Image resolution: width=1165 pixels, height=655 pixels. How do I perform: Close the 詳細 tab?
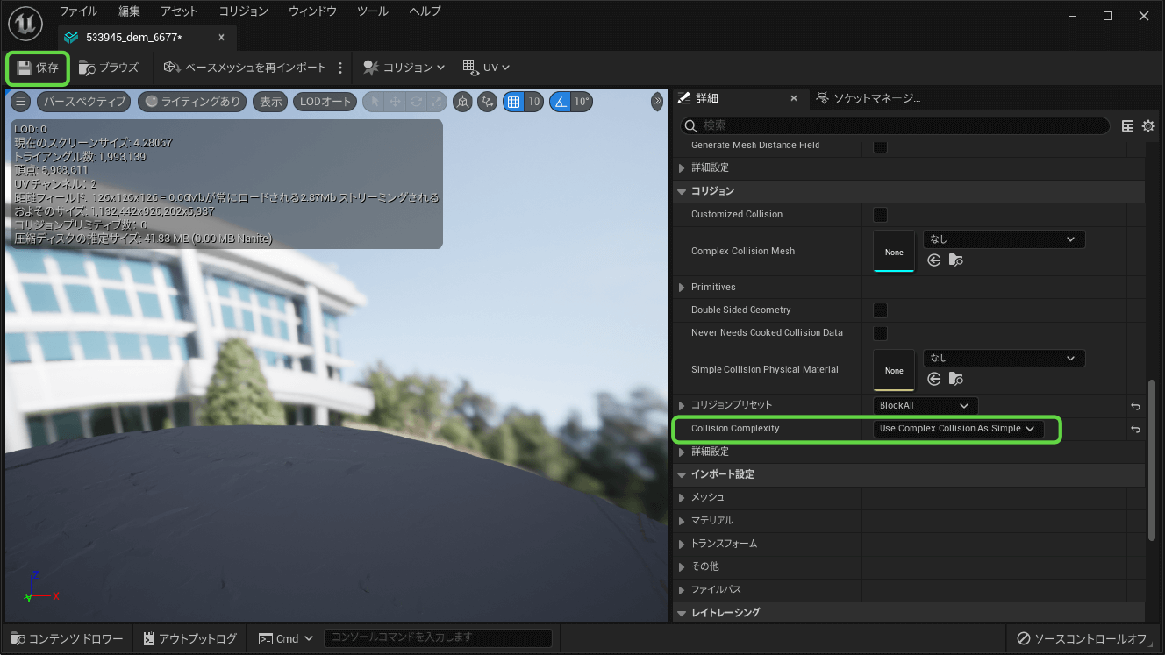coord(793,98)
